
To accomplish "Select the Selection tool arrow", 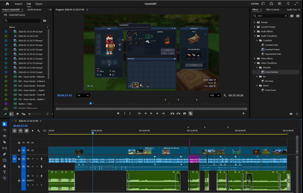I will pyautogui.click(x=5, y=124).
